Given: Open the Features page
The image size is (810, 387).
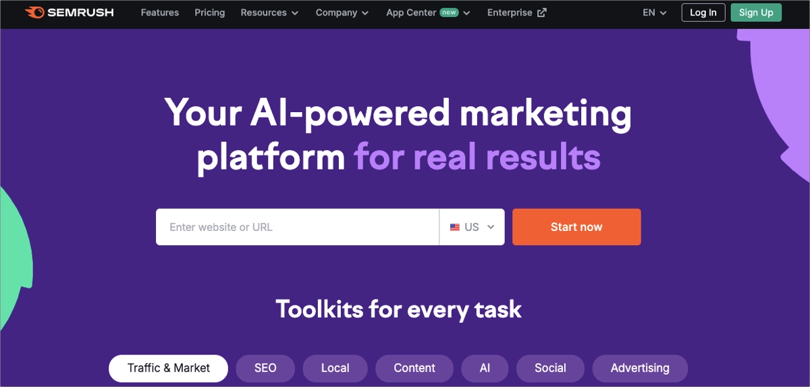Looking at the screenshot, I should [160, 12].
